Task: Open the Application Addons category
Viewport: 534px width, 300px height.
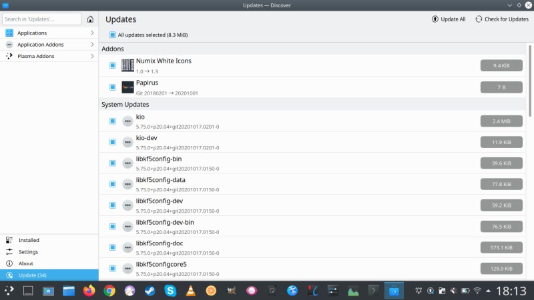Action: [49, 45]
